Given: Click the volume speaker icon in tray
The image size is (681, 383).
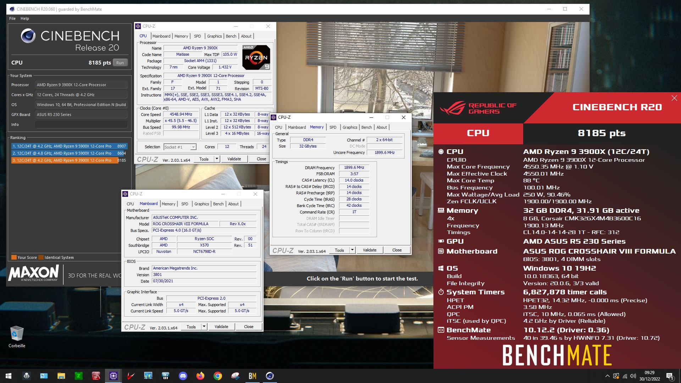Looking at the screenshot, I should click(x=633, y=376).
